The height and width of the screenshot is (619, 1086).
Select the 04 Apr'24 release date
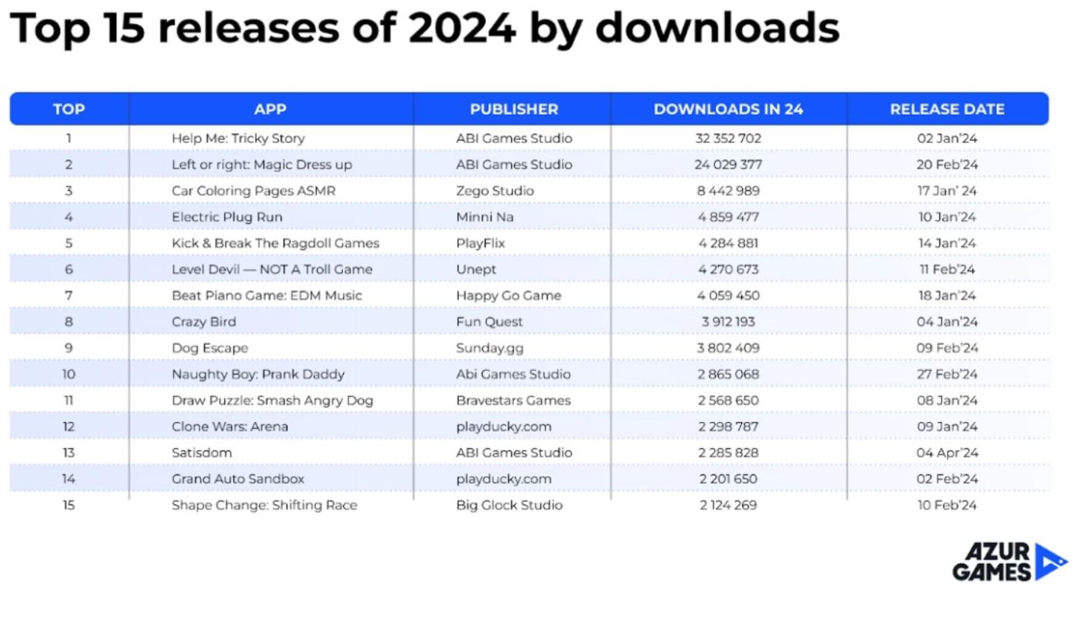[x=947, y=453]
